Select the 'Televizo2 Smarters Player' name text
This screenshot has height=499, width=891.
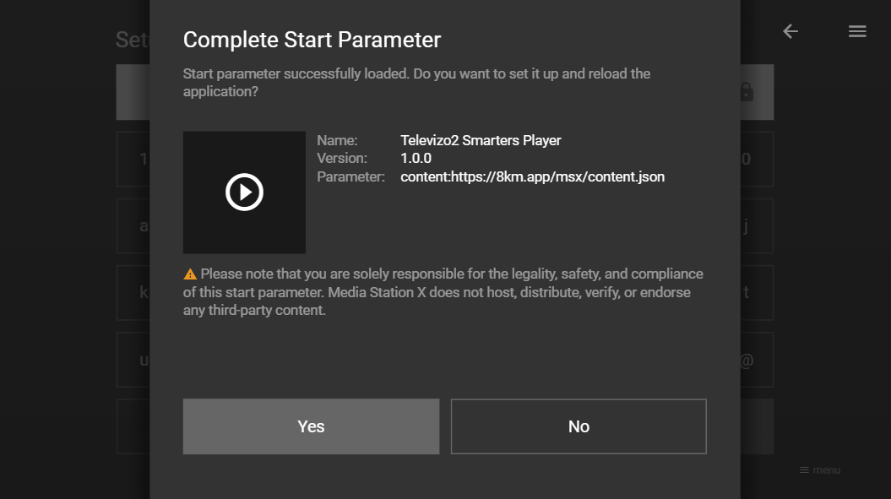481,140
